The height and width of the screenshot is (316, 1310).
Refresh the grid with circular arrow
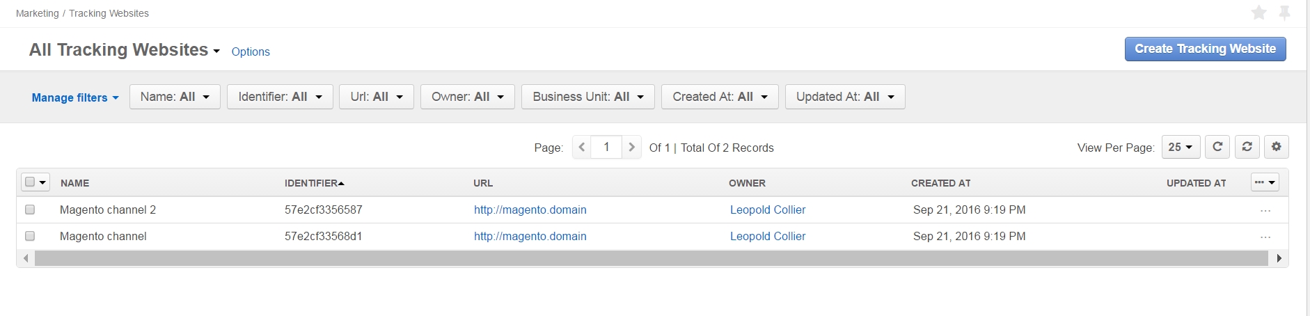1217,147
